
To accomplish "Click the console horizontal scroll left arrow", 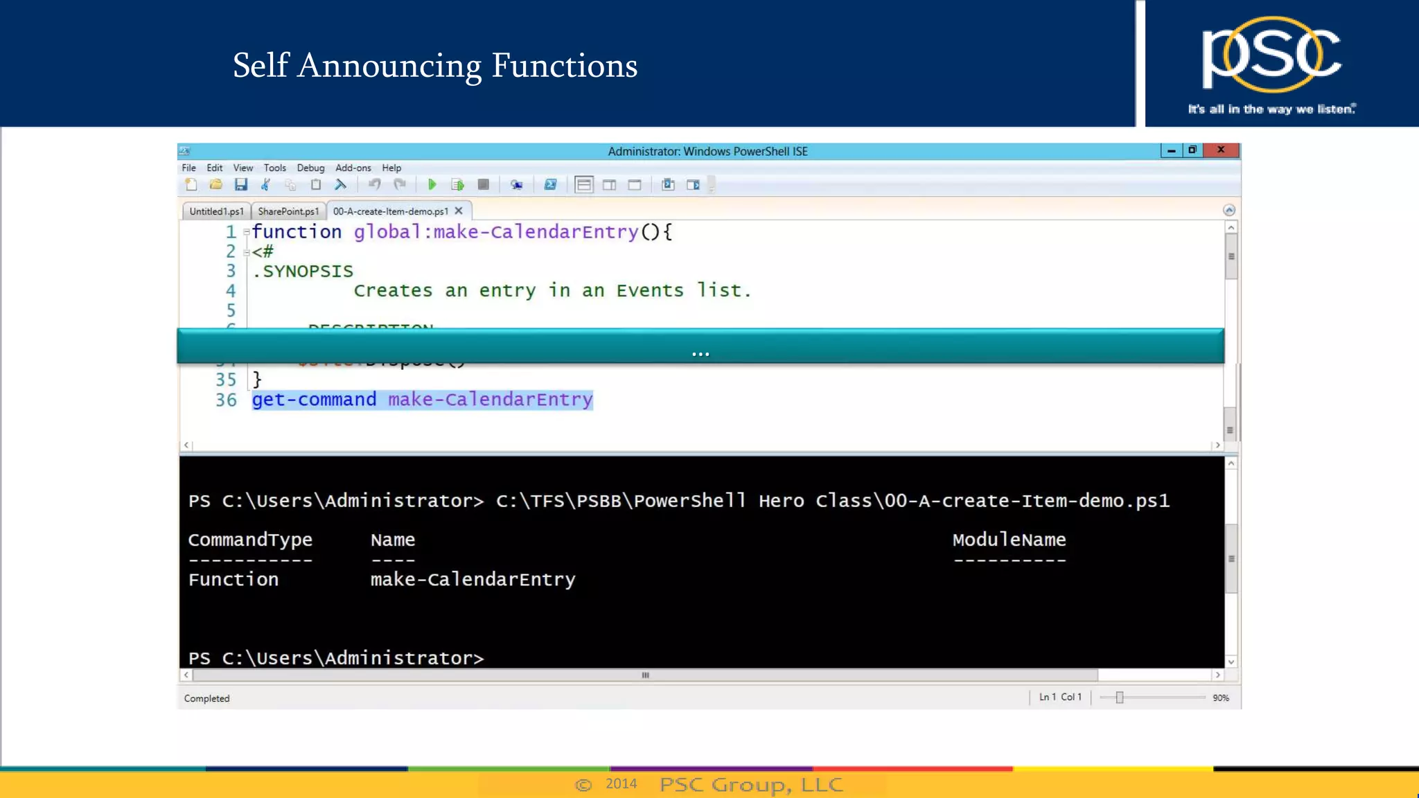I will tap(186, 675).
